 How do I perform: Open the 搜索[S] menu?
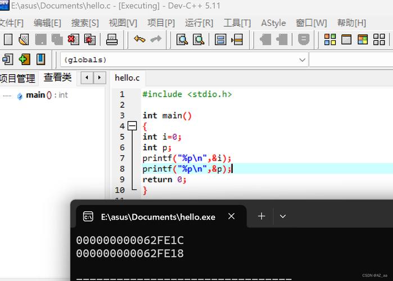(85, 23)
